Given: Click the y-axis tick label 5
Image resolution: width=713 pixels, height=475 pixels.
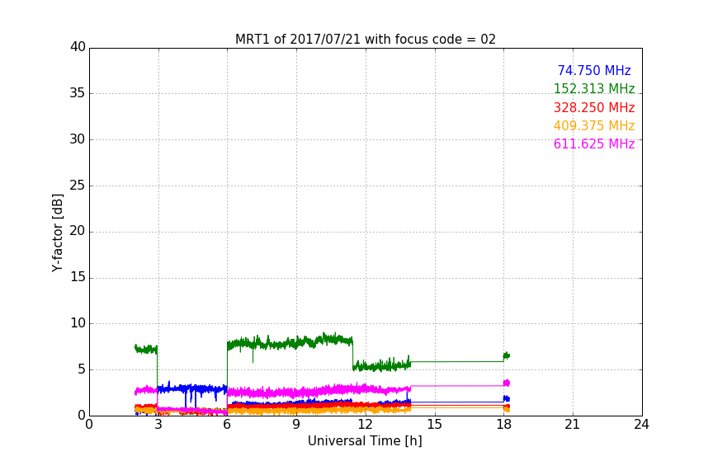Looking at the screenshot, I should pyautogui.click(x=82, y=369).
